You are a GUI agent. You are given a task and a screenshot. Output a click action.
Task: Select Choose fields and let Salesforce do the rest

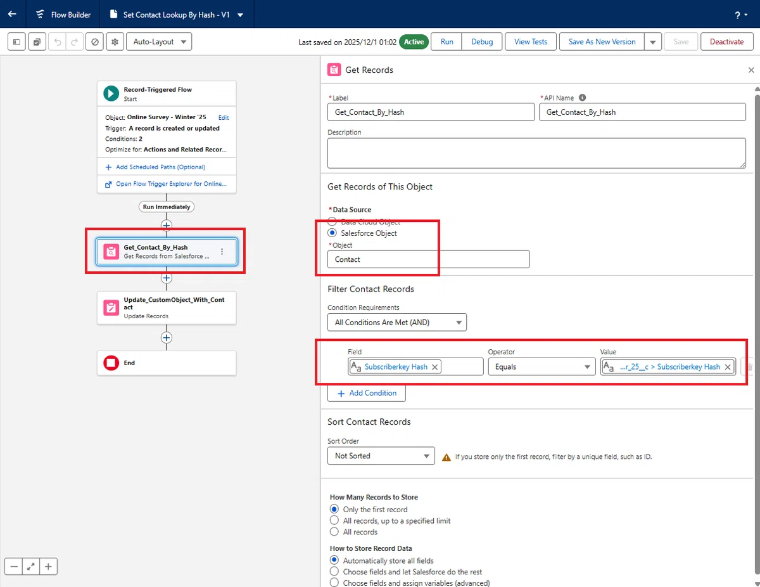tap(334, 572)
